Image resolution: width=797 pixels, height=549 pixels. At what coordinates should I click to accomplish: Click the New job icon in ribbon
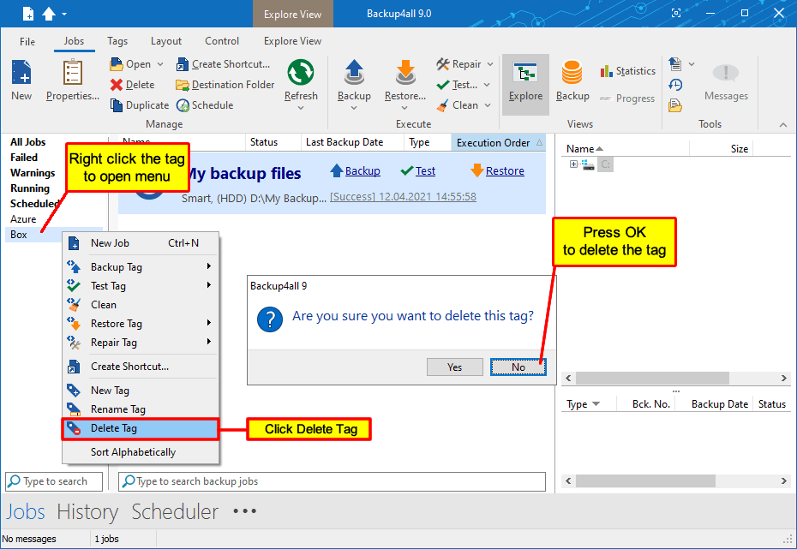[22, 73]
